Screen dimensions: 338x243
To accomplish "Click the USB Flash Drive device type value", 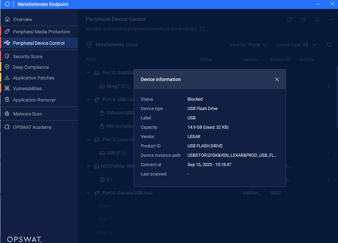I will pos(203,108).
